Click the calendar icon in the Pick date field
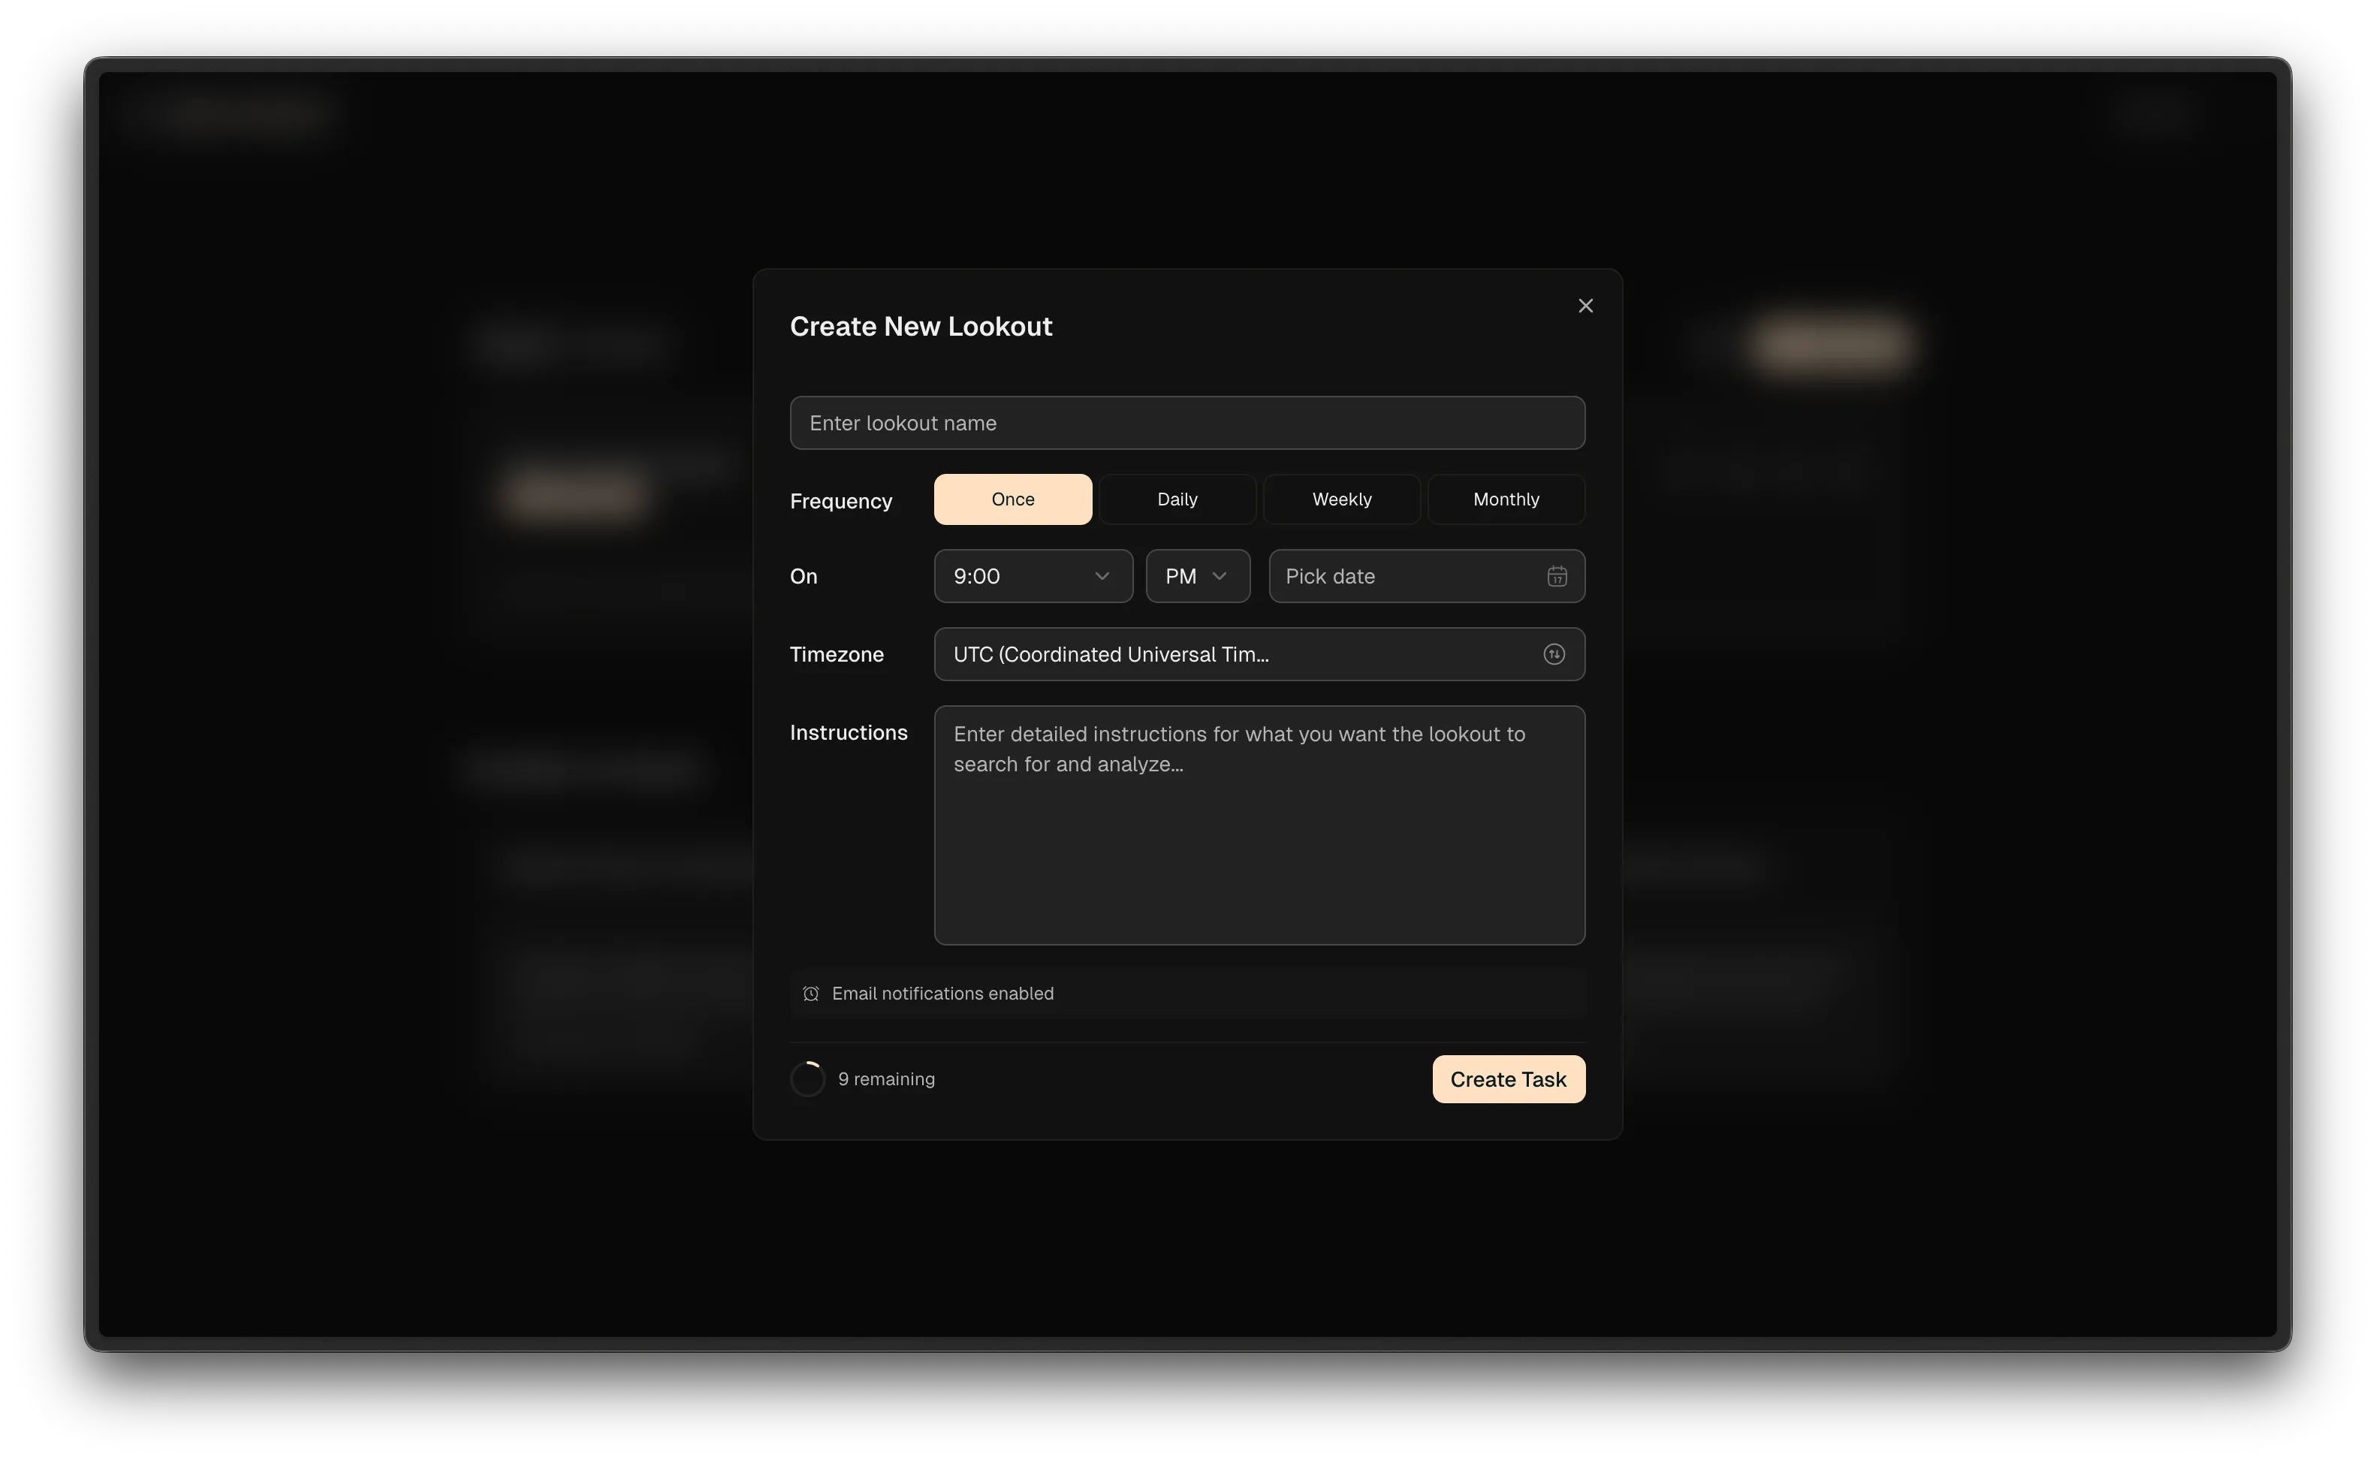This screenshot has height=1463, width=2376. pos(1557,576)
